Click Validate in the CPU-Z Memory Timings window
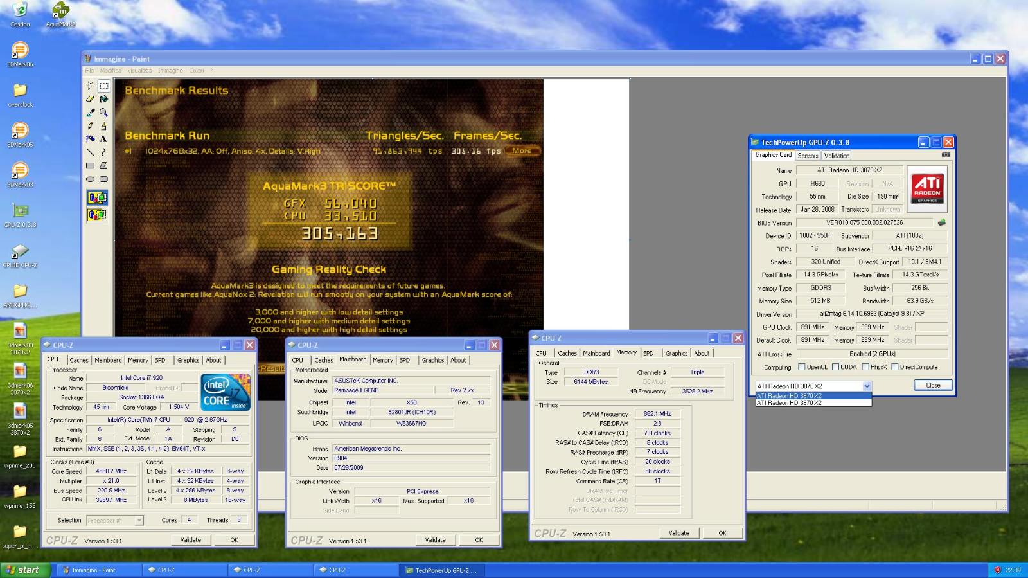The height and width of the screenshot is (578, 1028). [679, 533]
